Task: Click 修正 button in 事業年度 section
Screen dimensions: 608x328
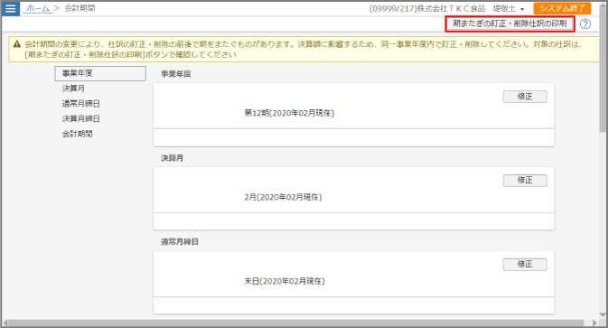Action: click(525, 97)
